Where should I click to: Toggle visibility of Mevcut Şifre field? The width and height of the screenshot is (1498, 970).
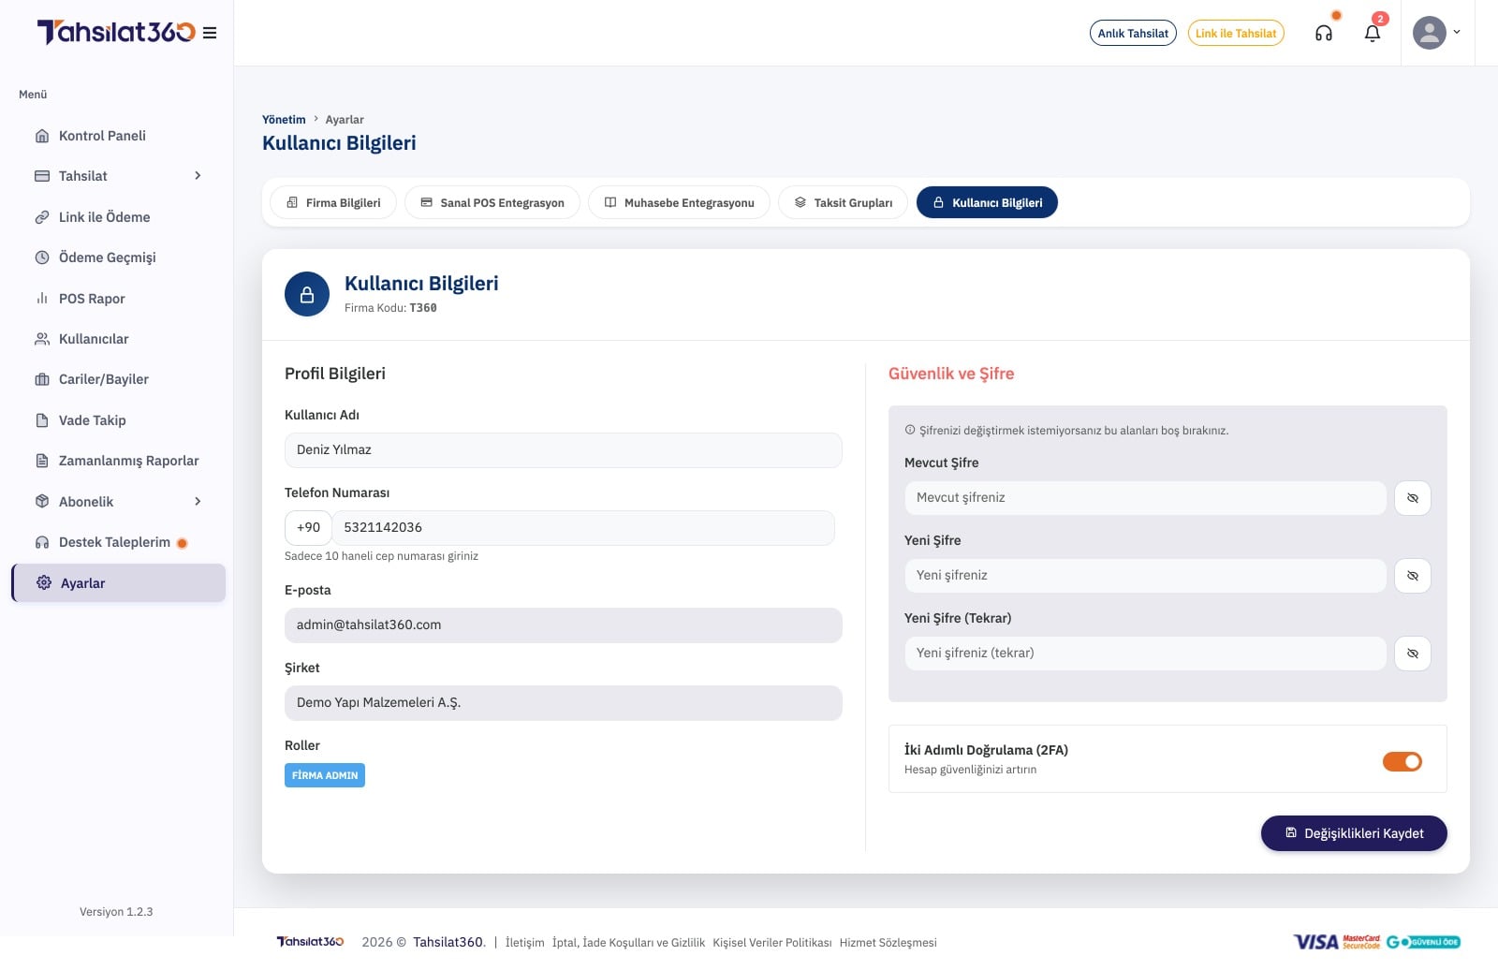(1413, 498)
